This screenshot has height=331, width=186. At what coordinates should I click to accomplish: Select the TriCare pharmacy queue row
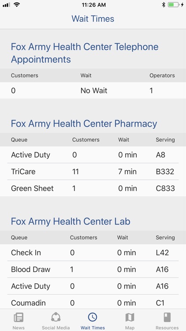pos(93,171)
